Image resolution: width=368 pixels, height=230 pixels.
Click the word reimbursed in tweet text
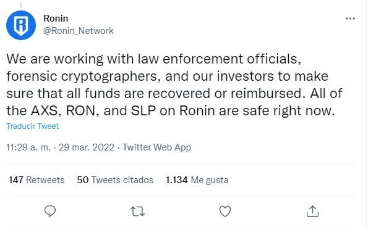click(266, 93)
